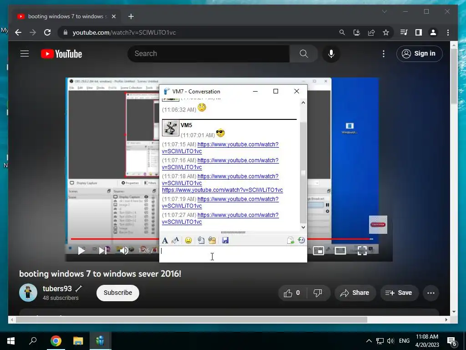Open Windows taskbar search
Viewport: 466px width, 350px height.
33,341
